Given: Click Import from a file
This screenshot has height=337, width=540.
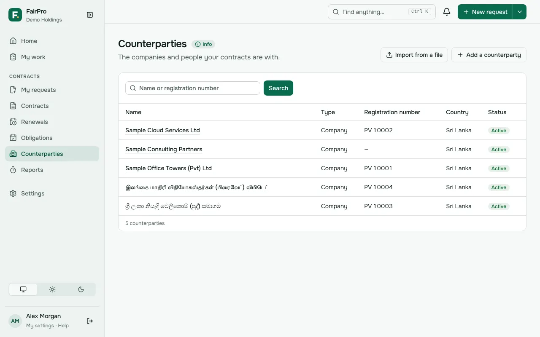Looking at the screenshot, I should pos(414,55).
